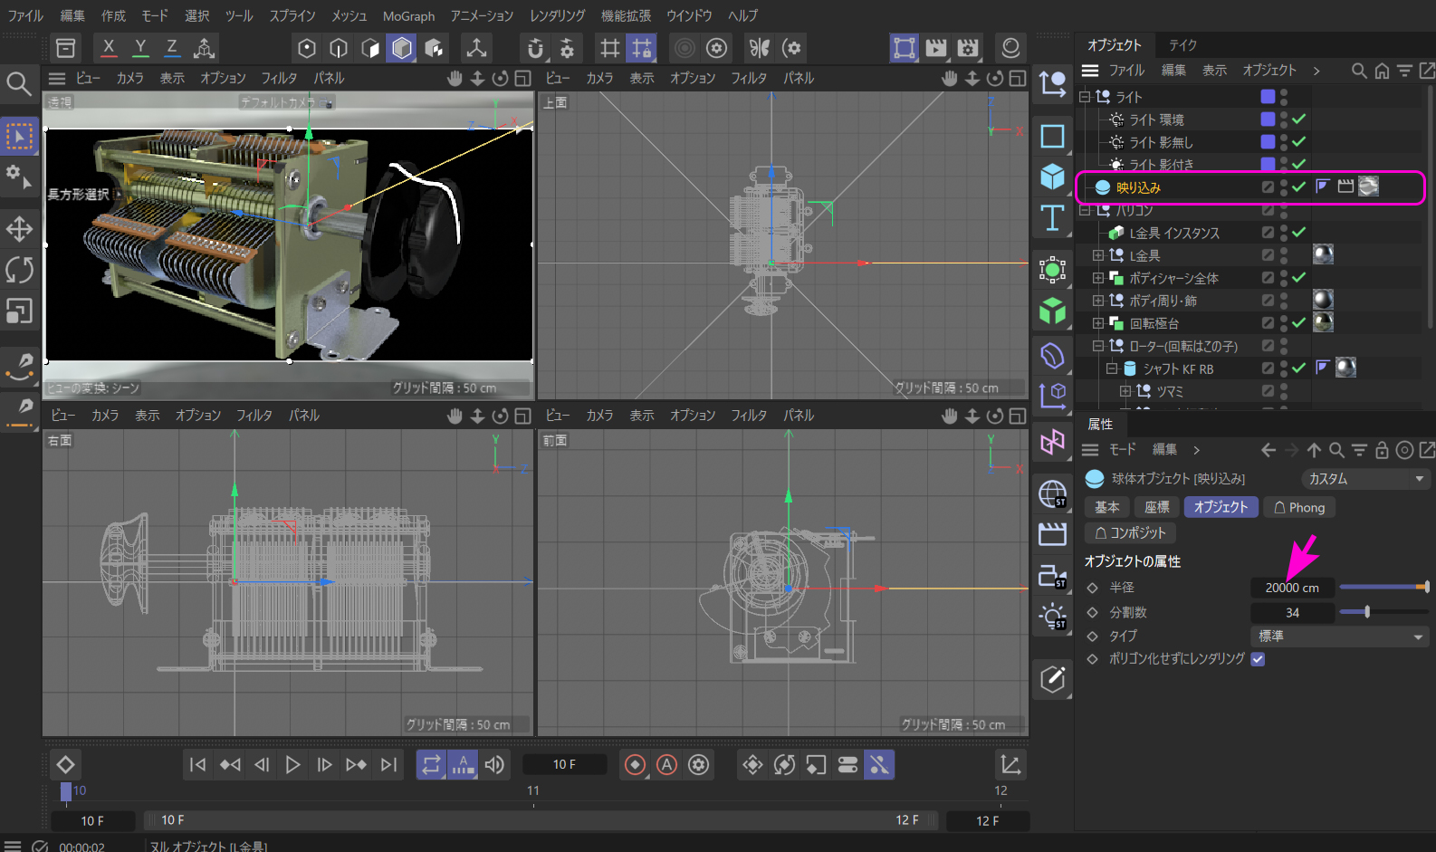The height and width of the screenshot is (852, 1436).
Task: Toggle the X axis lock icon
Action: tap(109, 47)
